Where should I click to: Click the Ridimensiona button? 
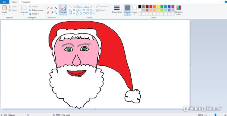[36, 10]
